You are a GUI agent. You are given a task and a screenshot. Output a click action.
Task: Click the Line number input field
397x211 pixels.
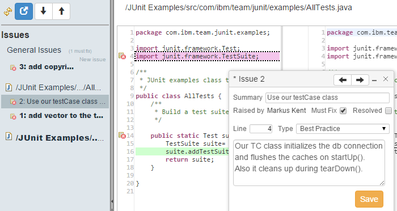point(261,129)
